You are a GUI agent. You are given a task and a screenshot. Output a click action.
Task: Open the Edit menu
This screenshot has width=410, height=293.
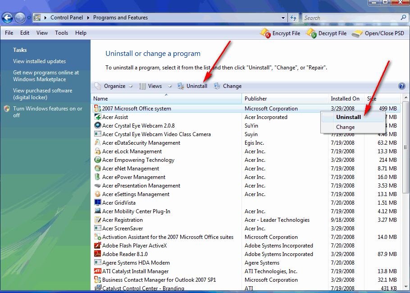pyautogui.click(x=25, y=33)
